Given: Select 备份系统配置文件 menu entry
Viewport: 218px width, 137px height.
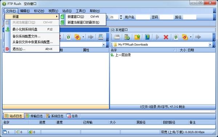Looking at the screenshot, I should click(x=32, y=36).
